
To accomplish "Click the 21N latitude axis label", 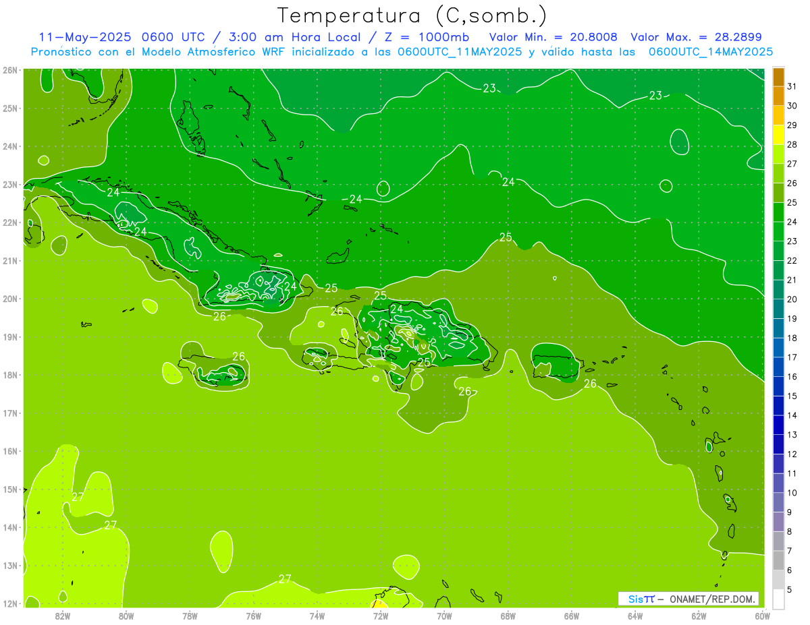I will tap(10, 260).
